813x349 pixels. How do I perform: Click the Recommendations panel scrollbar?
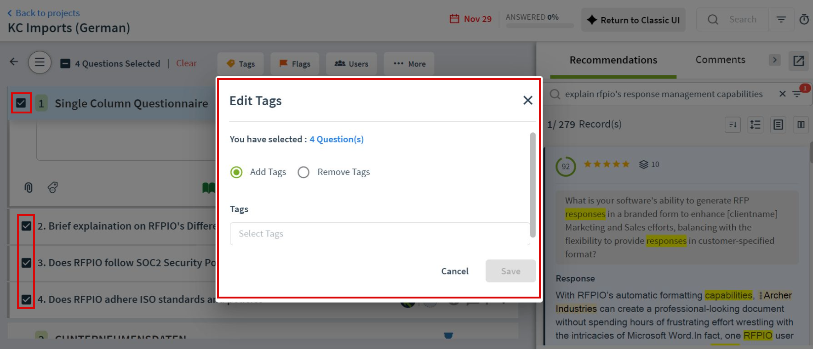click(811, 152)
